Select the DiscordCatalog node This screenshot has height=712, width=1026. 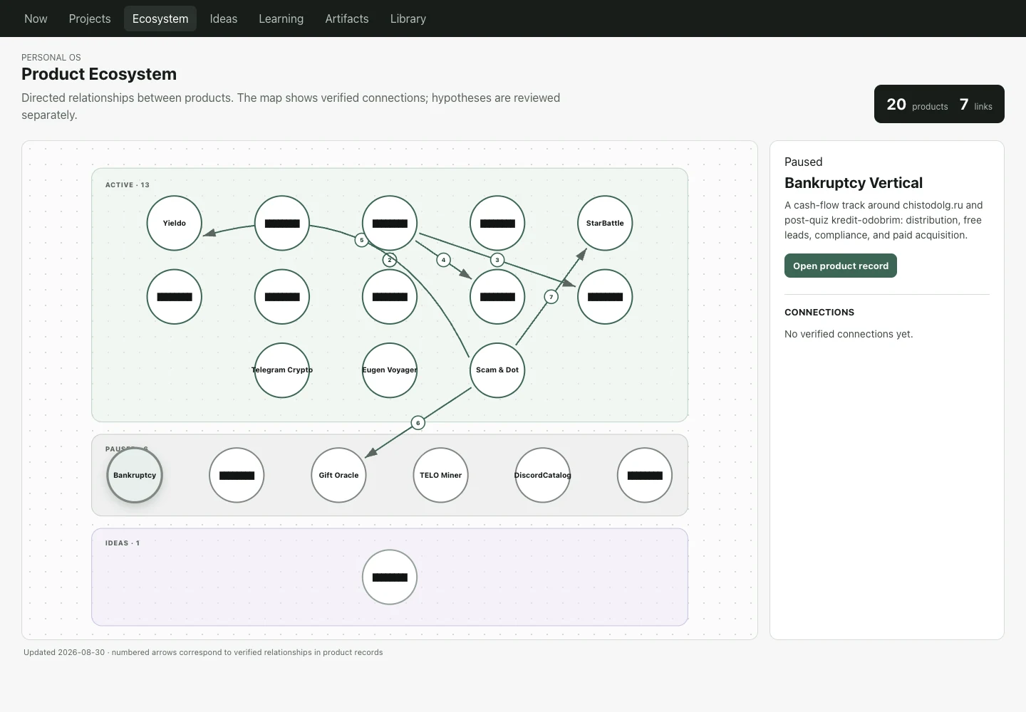(x=542, y=475)
